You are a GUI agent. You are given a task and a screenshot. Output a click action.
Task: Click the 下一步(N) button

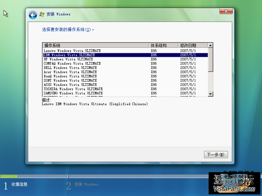click(x=215, y=155)
